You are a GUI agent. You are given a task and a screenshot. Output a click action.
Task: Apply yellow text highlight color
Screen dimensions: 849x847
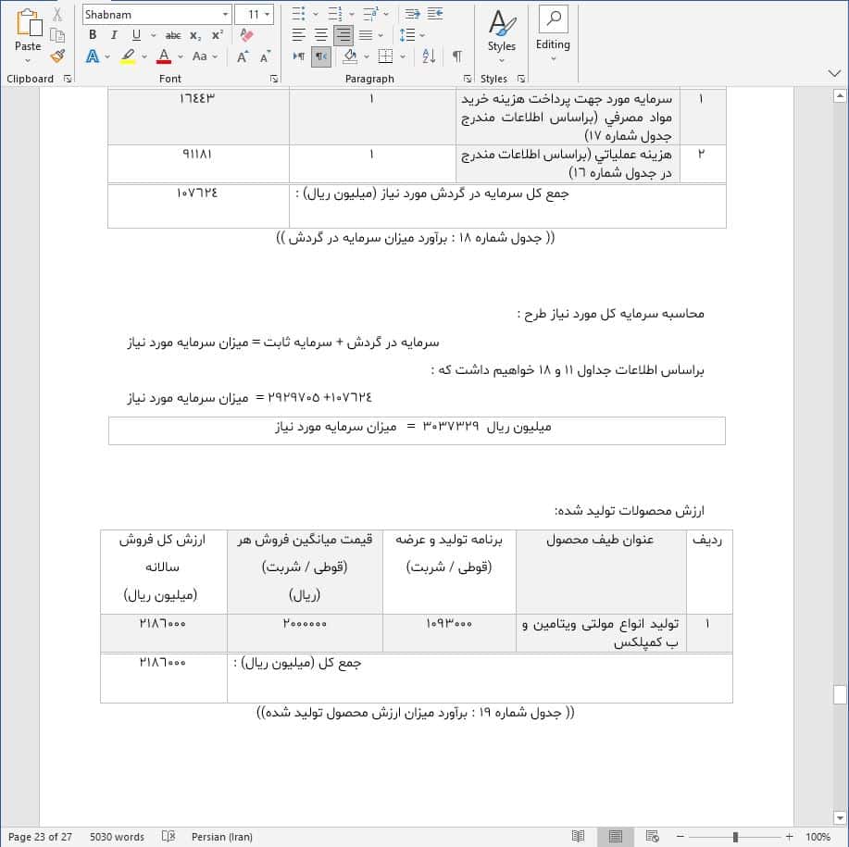click(x=129, y=56)
